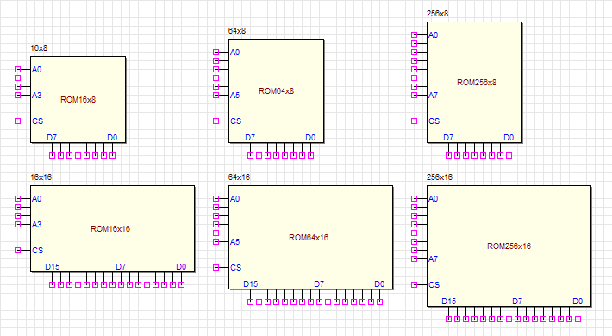Select the ROM256x8 component body
Screen dimensions: 612x336
click(x=475, y=83)
